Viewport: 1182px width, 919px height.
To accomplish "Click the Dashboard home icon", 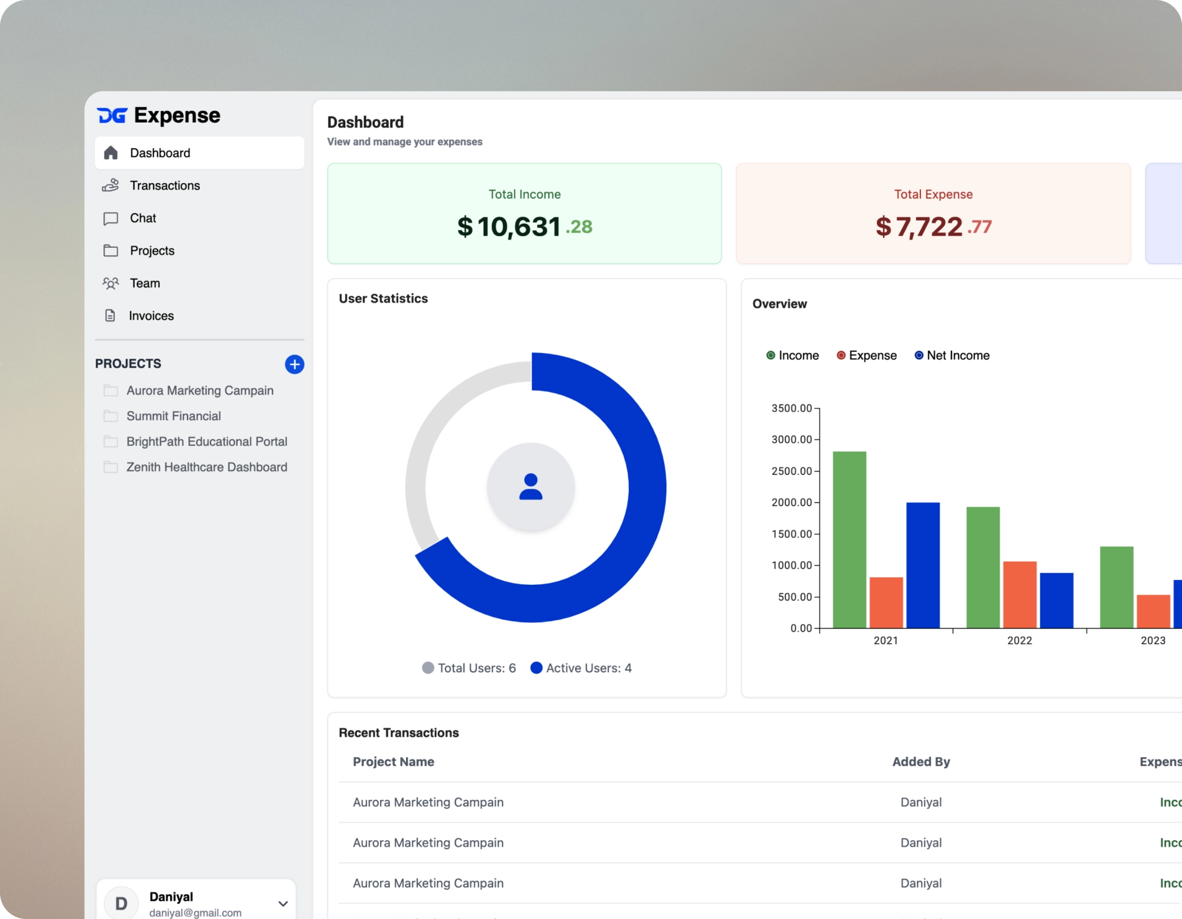I will coord(111,153).
